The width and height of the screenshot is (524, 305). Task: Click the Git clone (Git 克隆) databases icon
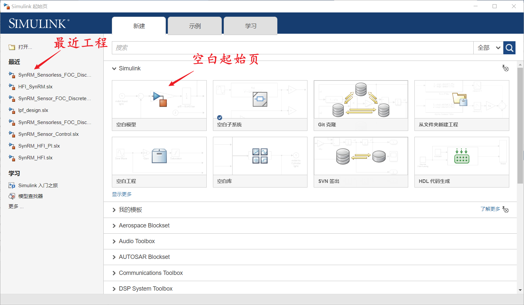[361, 99]
